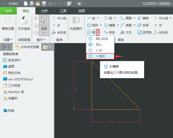Select the 偏移 offset tool
Screen dimensions: 173x138
click(x=143, y=18)
